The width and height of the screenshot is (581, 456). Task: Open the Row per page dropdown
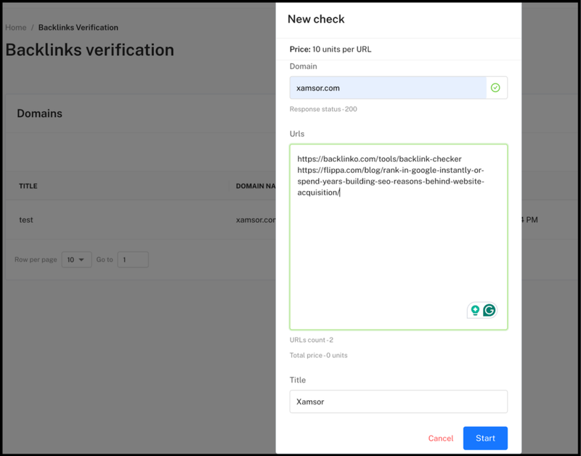tap(76, 259)
